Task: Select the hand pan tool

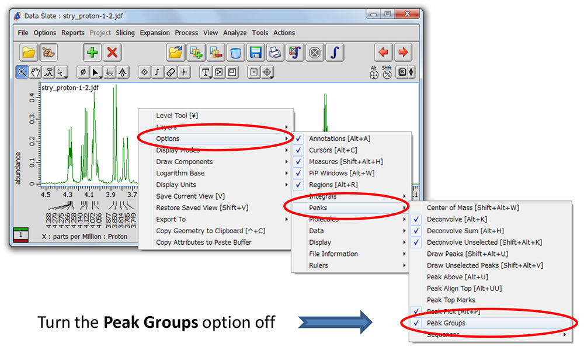Action: [x=36, y=72]
